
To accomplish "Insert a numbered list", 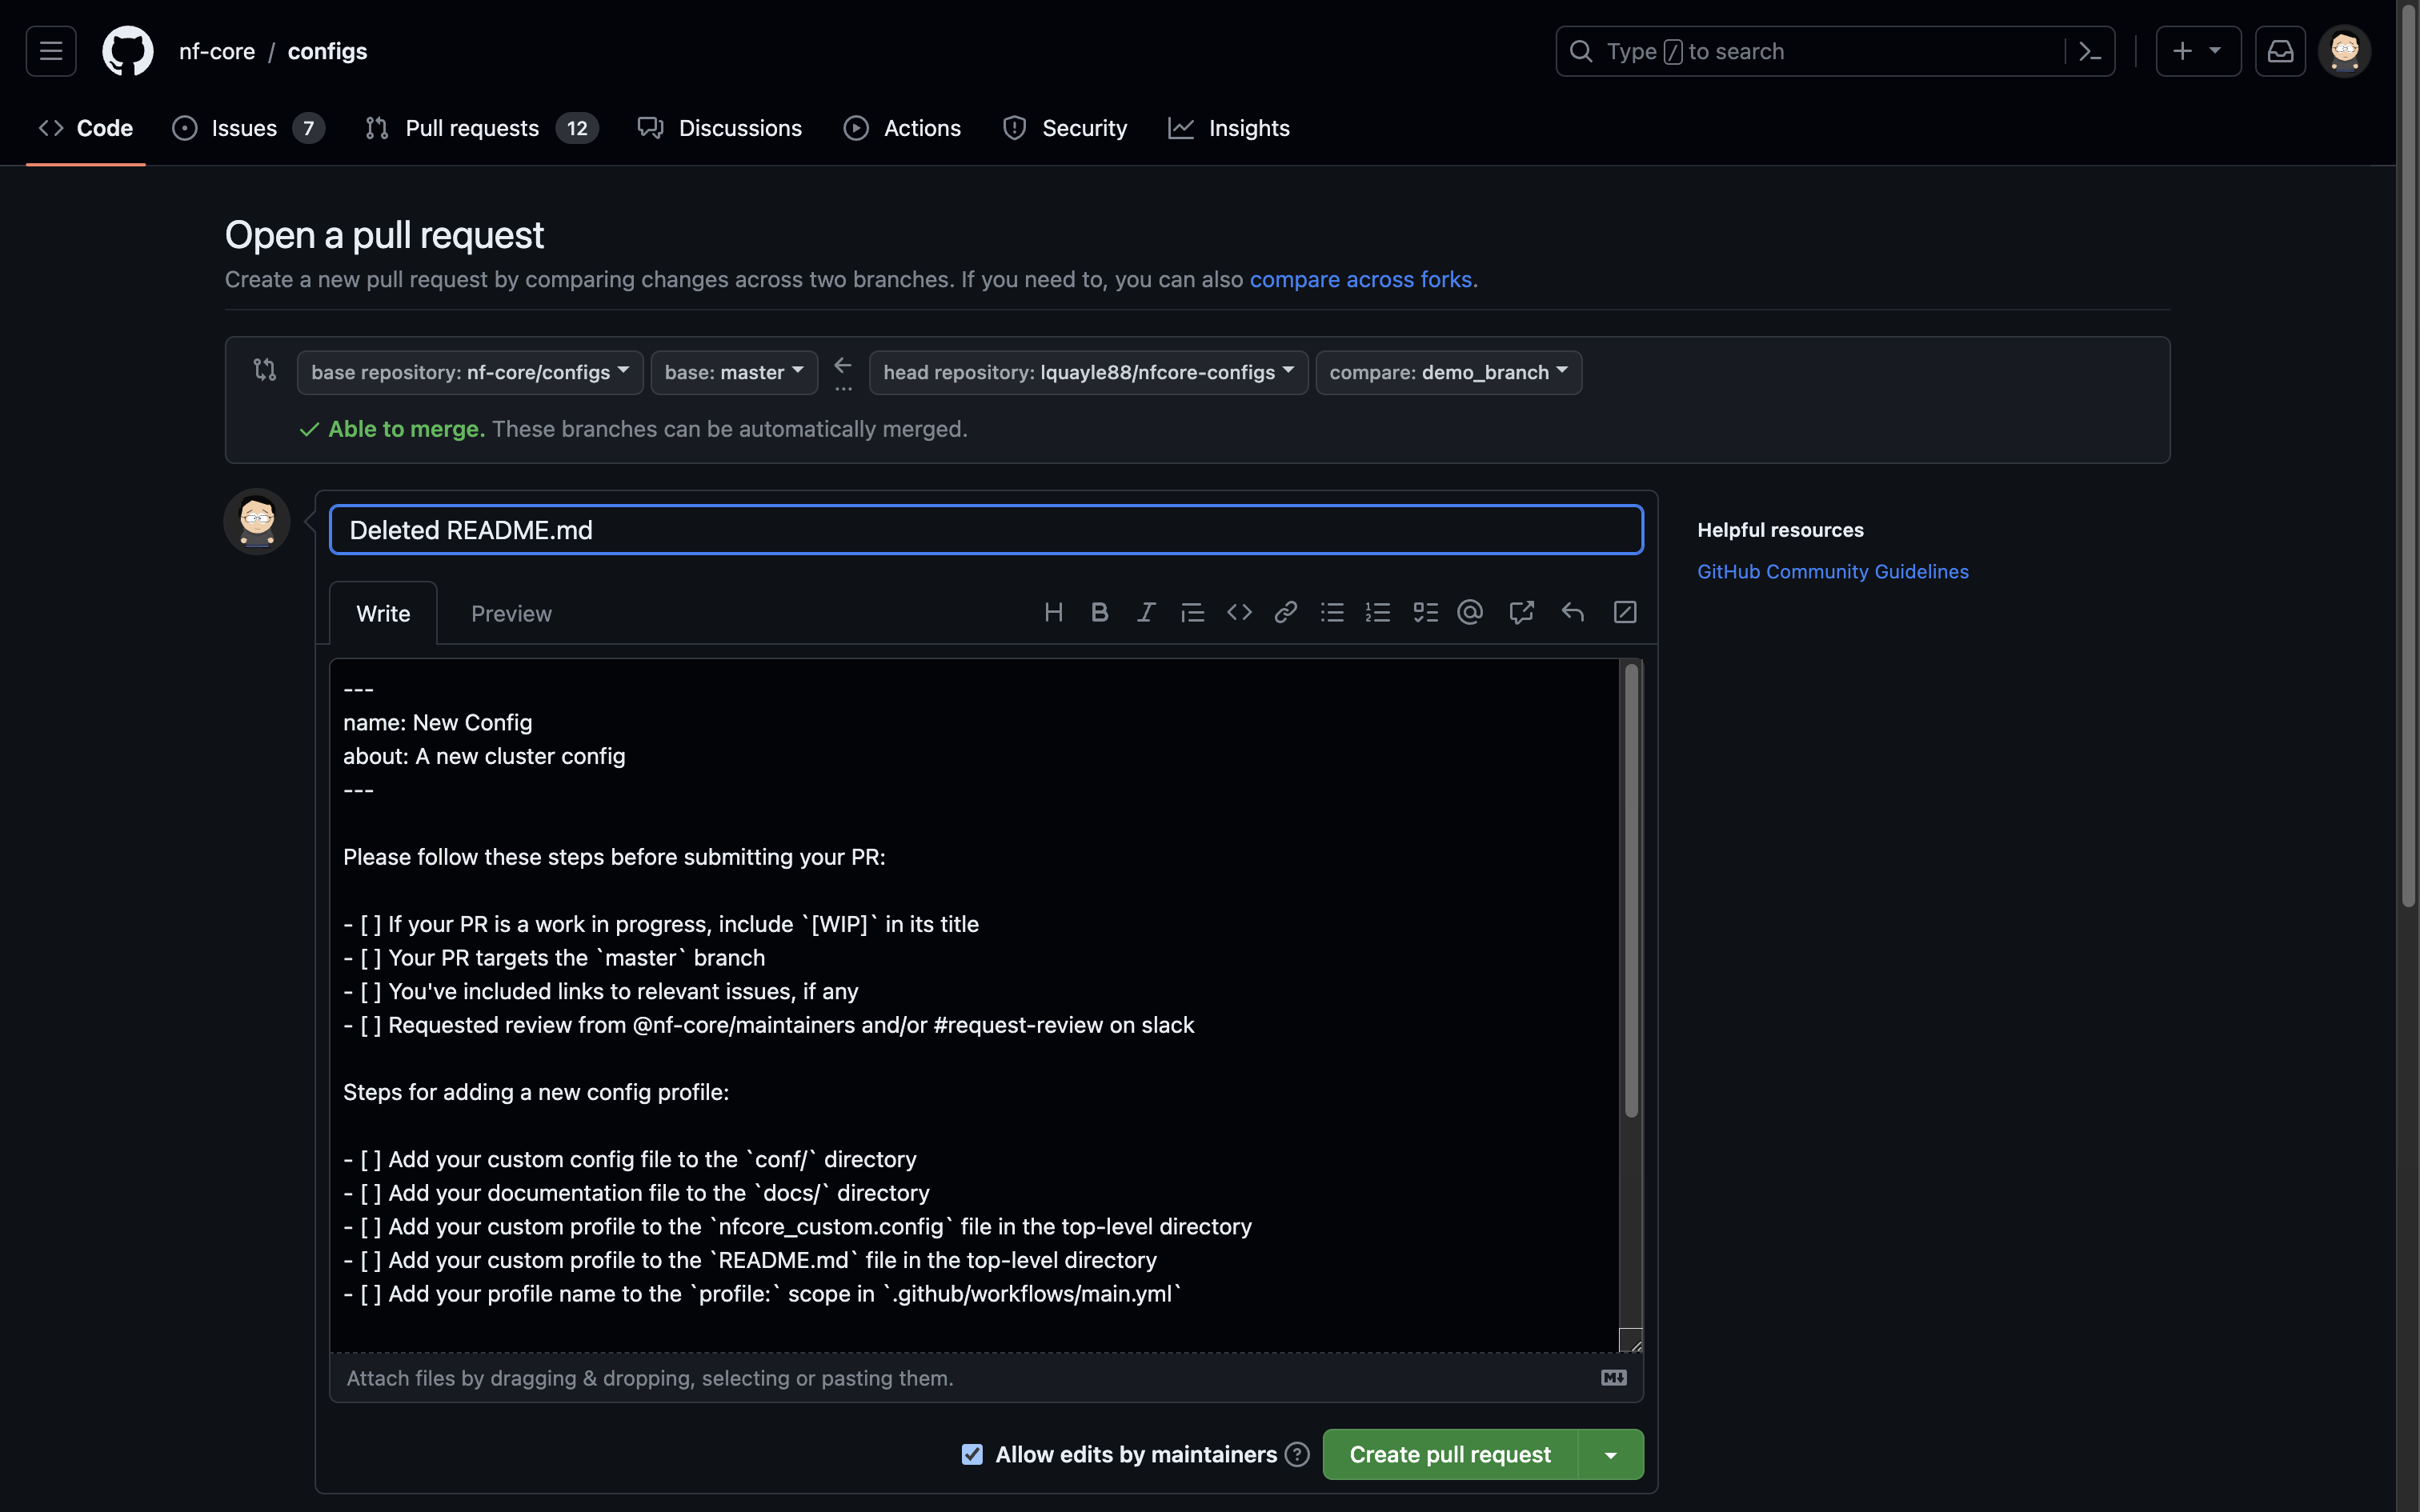I will point(1378,612).
